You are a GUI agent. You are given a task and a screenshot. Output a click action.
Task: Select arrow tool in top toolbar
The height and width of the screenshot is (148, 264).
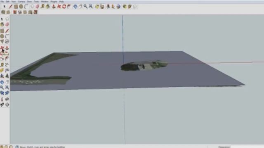5,7
